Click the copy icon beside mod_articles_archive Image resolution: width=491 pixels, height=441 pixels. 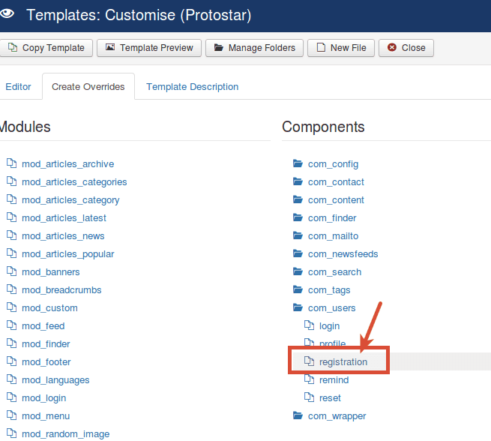[12, 163]
